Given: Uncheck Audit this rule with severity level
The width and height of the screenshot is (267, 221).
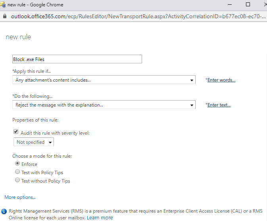Looking at the screenshot, I should pos(16,131).
